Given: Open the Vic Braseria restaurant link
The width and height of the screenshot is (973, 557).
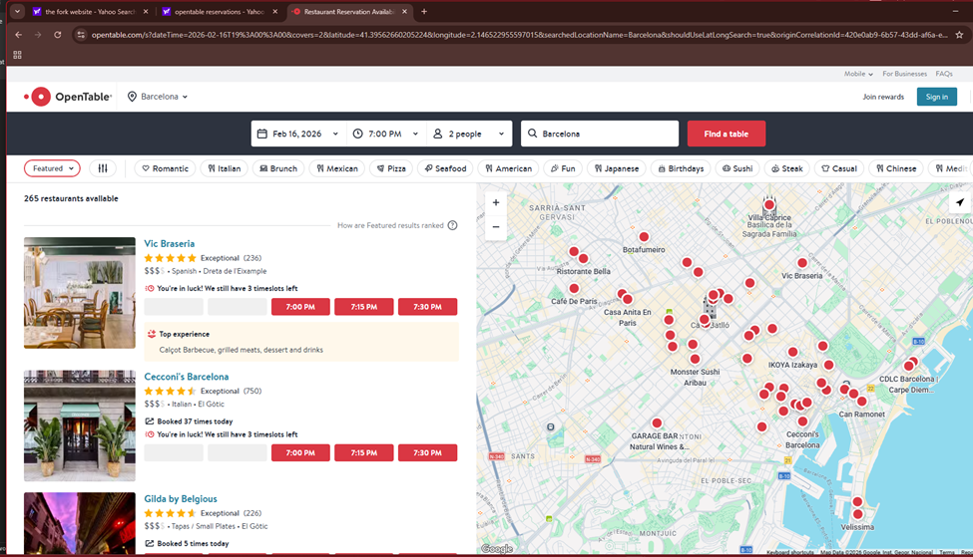Looking at the screenshot, I should [x=169, y=243].
